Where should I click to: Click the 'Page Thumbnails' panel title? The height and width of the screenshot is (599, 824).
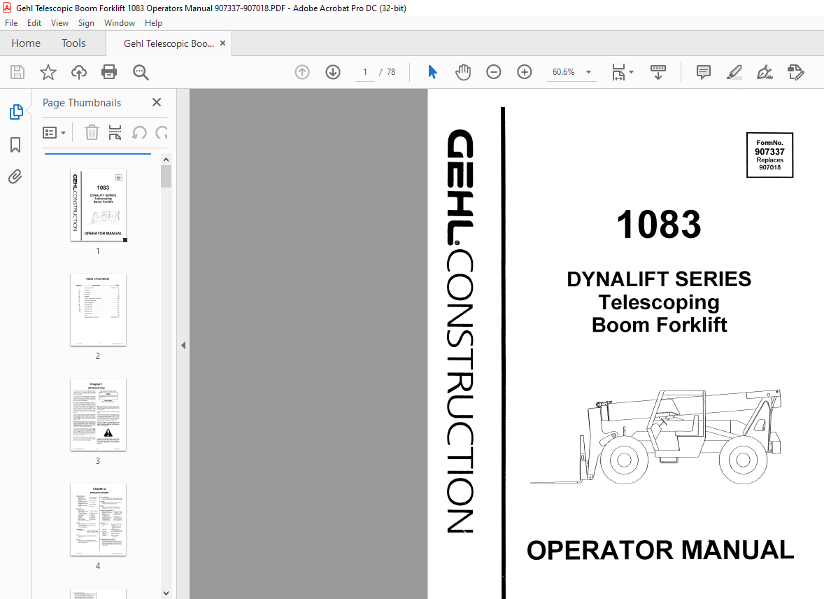82,103
